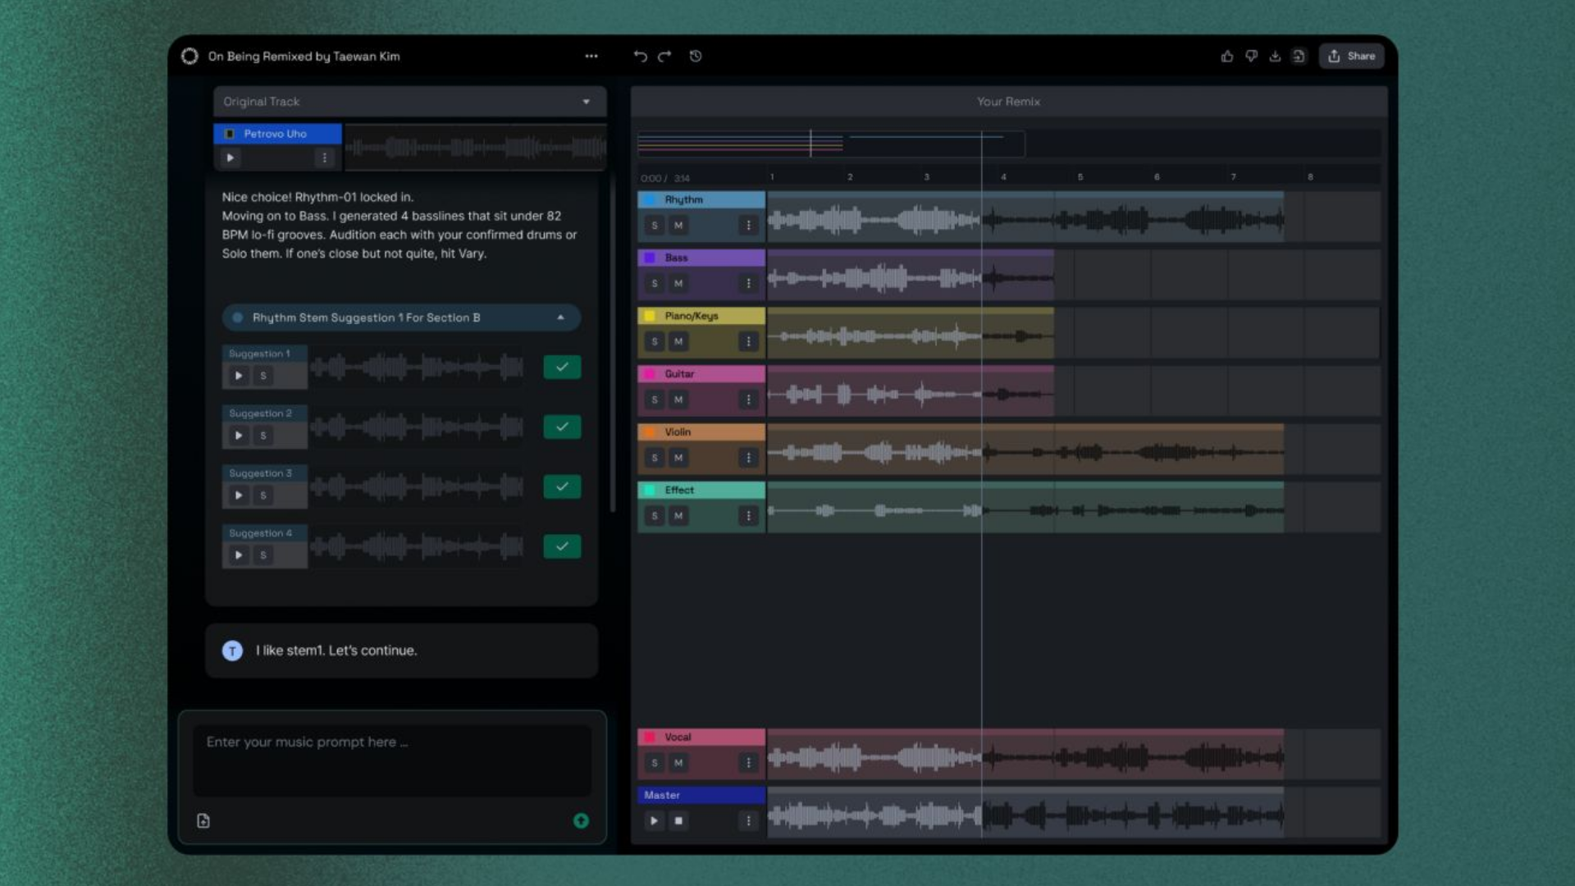Click the download icon in top bar
Screen dimensions: 1575x886
click(1275, 56)
